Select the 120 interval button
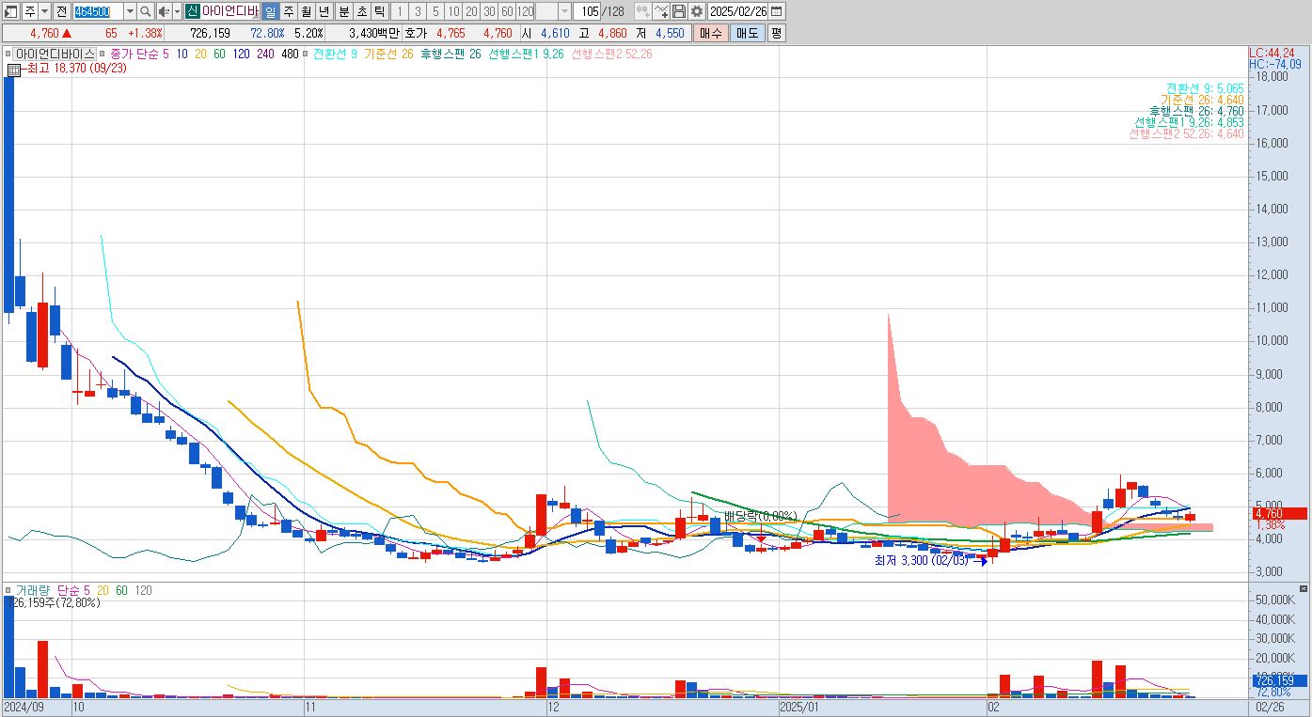 [x=525, y=11]
